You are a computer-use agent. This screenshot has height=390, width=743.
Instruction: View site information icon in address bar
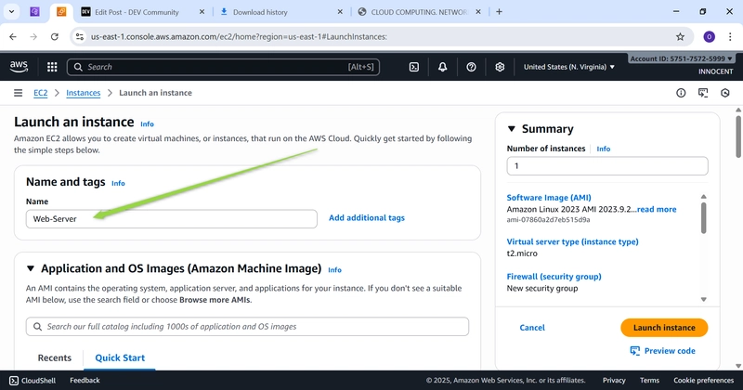(80, 36)
